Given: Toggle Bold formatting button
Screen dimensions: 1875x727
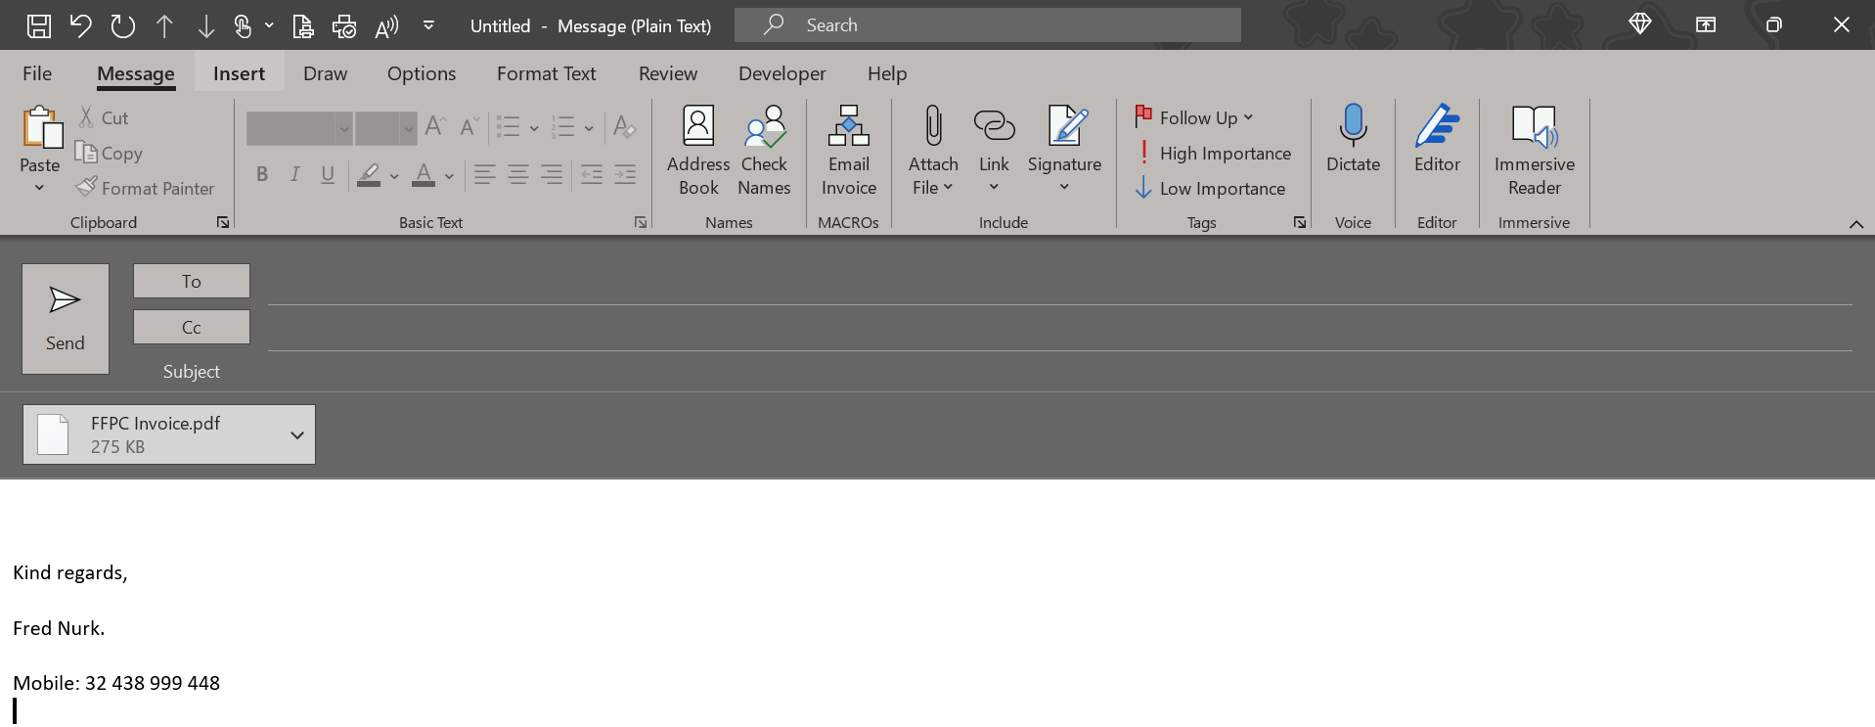Looking at the screenshot, I should [262, 175].
